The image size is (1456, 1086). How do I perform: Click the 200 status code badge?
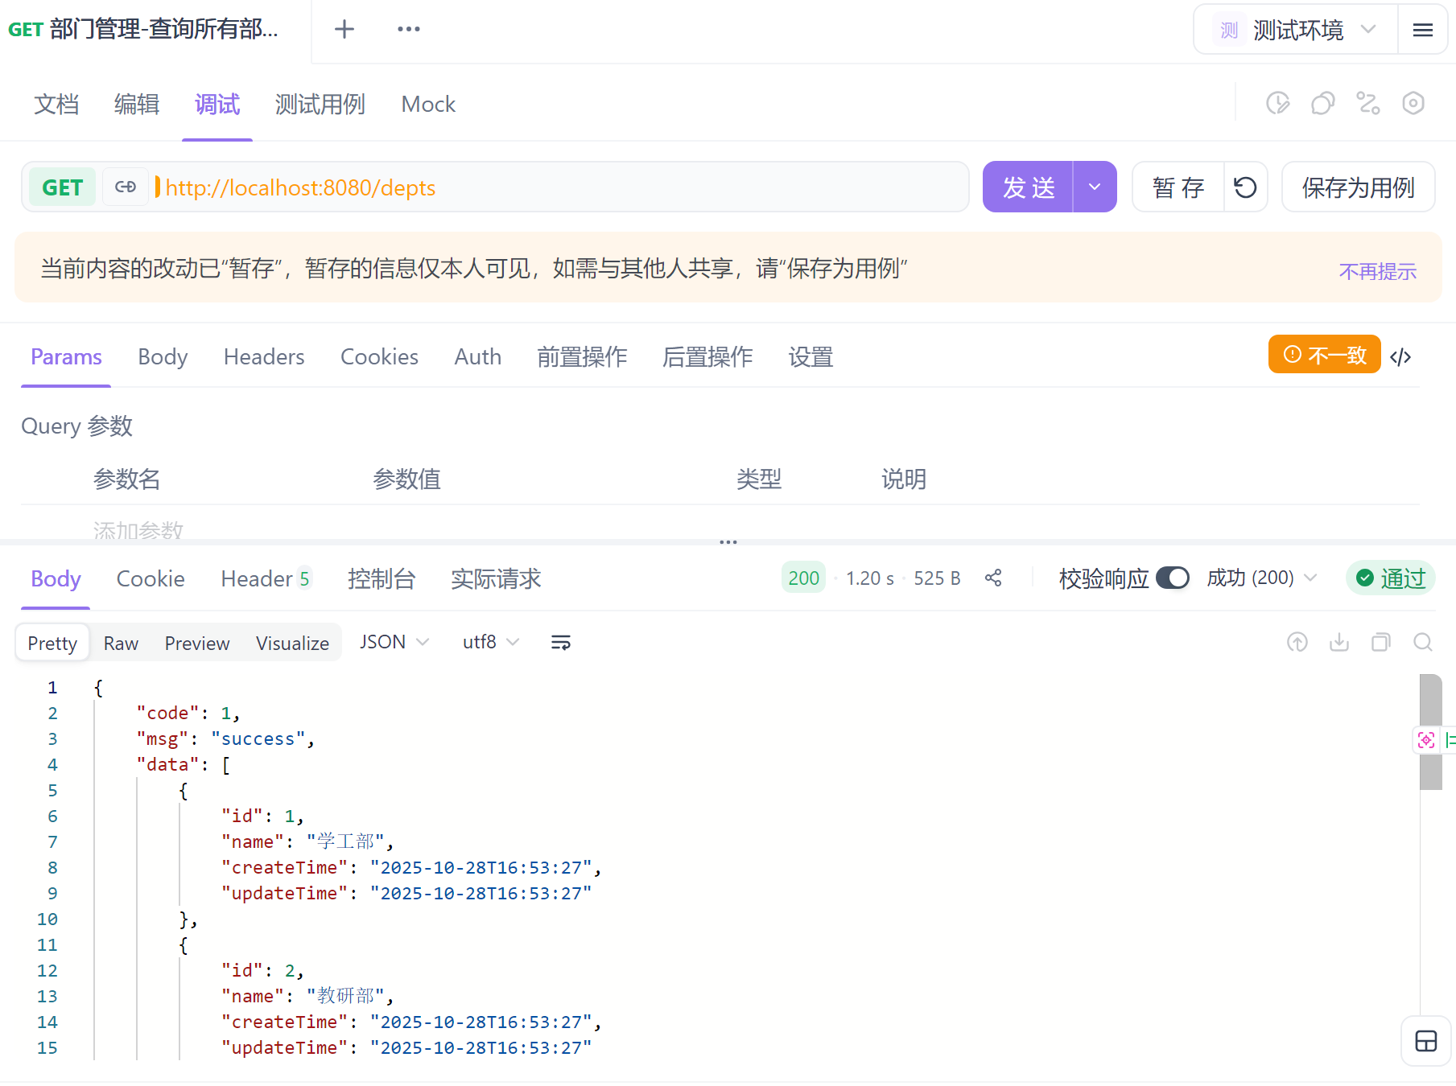pos(803,578)
